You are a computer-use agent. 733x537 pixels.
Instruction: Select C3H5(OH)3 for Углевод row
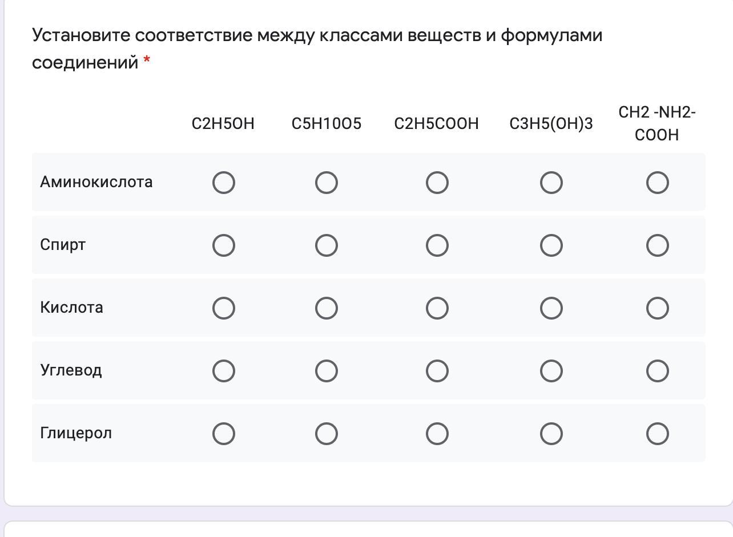click(551, 371)
